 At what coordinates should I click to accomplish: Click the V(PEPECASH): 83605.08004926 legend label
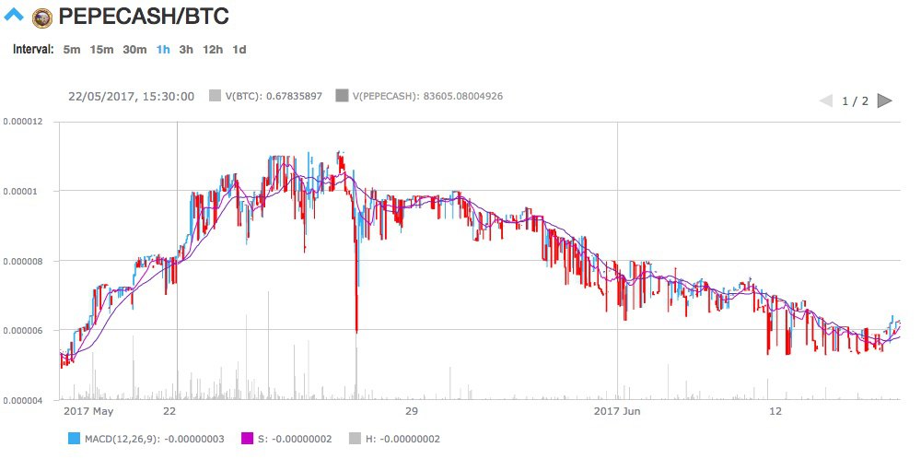coord(427,96)
